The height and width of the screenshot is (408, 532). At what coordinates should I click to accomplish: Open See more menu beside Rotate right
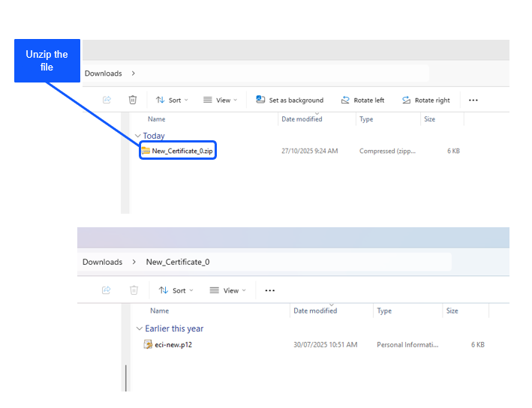click(x=473, y=100)
